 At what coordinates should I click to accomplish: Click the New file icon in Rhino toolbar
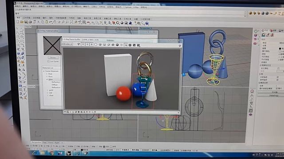tap(18, 22)
